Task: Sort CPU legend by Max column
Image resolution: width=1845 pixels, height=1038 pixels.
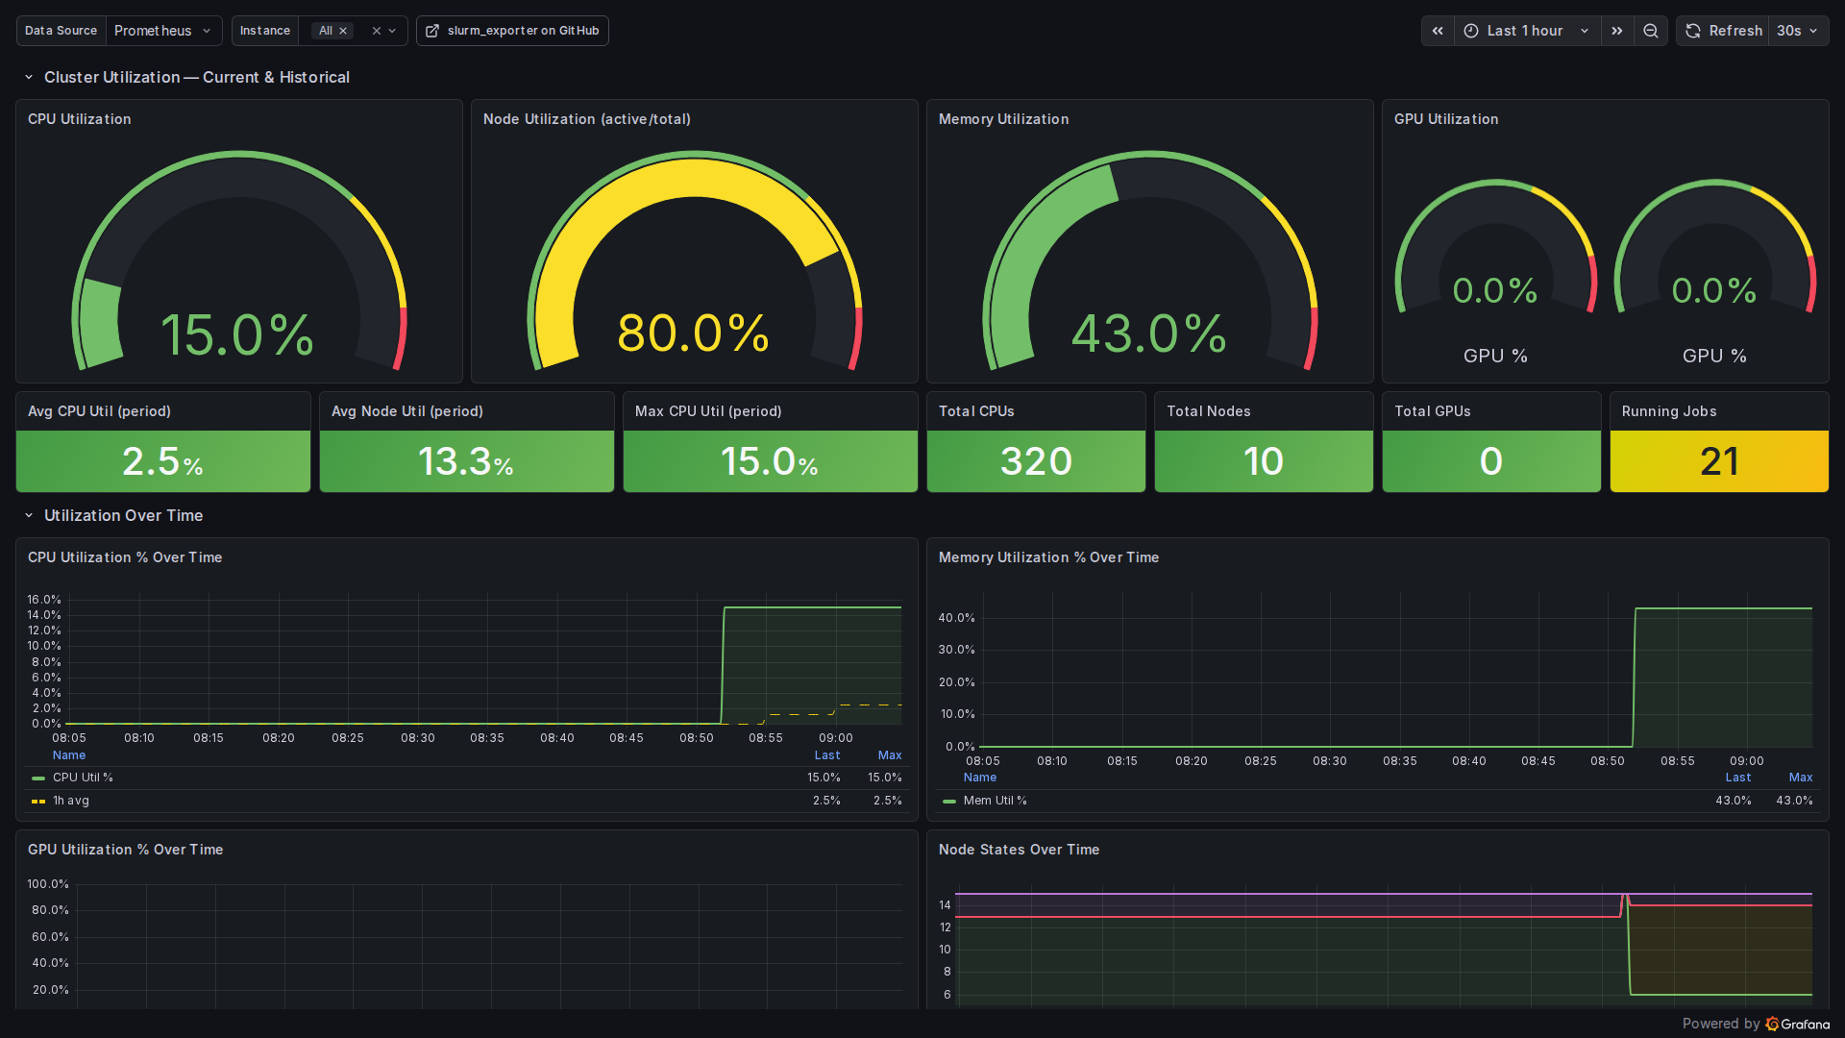Action: tap(890, 755)
